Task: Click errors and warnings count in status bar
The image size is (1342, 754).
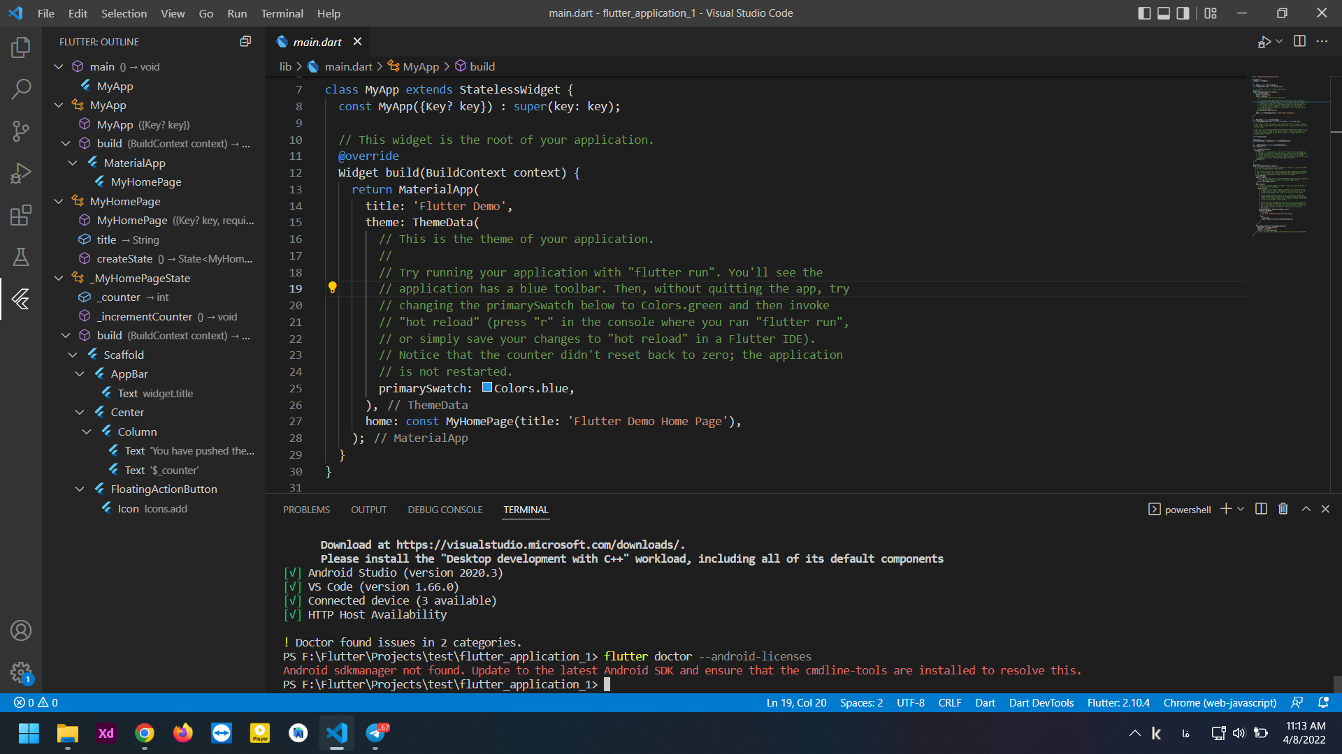Action: (36, 702)
